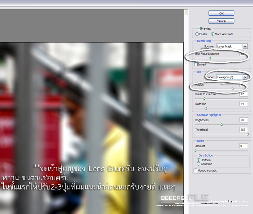This screenshot has height=214, width=253.
Task: Click the Blade Curvature value field
Action: pos(244,94)
